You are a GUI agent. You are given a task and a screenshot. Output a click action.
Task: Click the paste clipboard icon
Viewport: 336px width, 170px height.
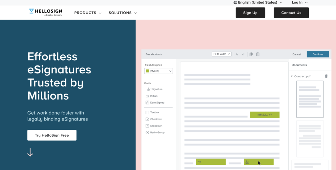[x=258, y=54]
